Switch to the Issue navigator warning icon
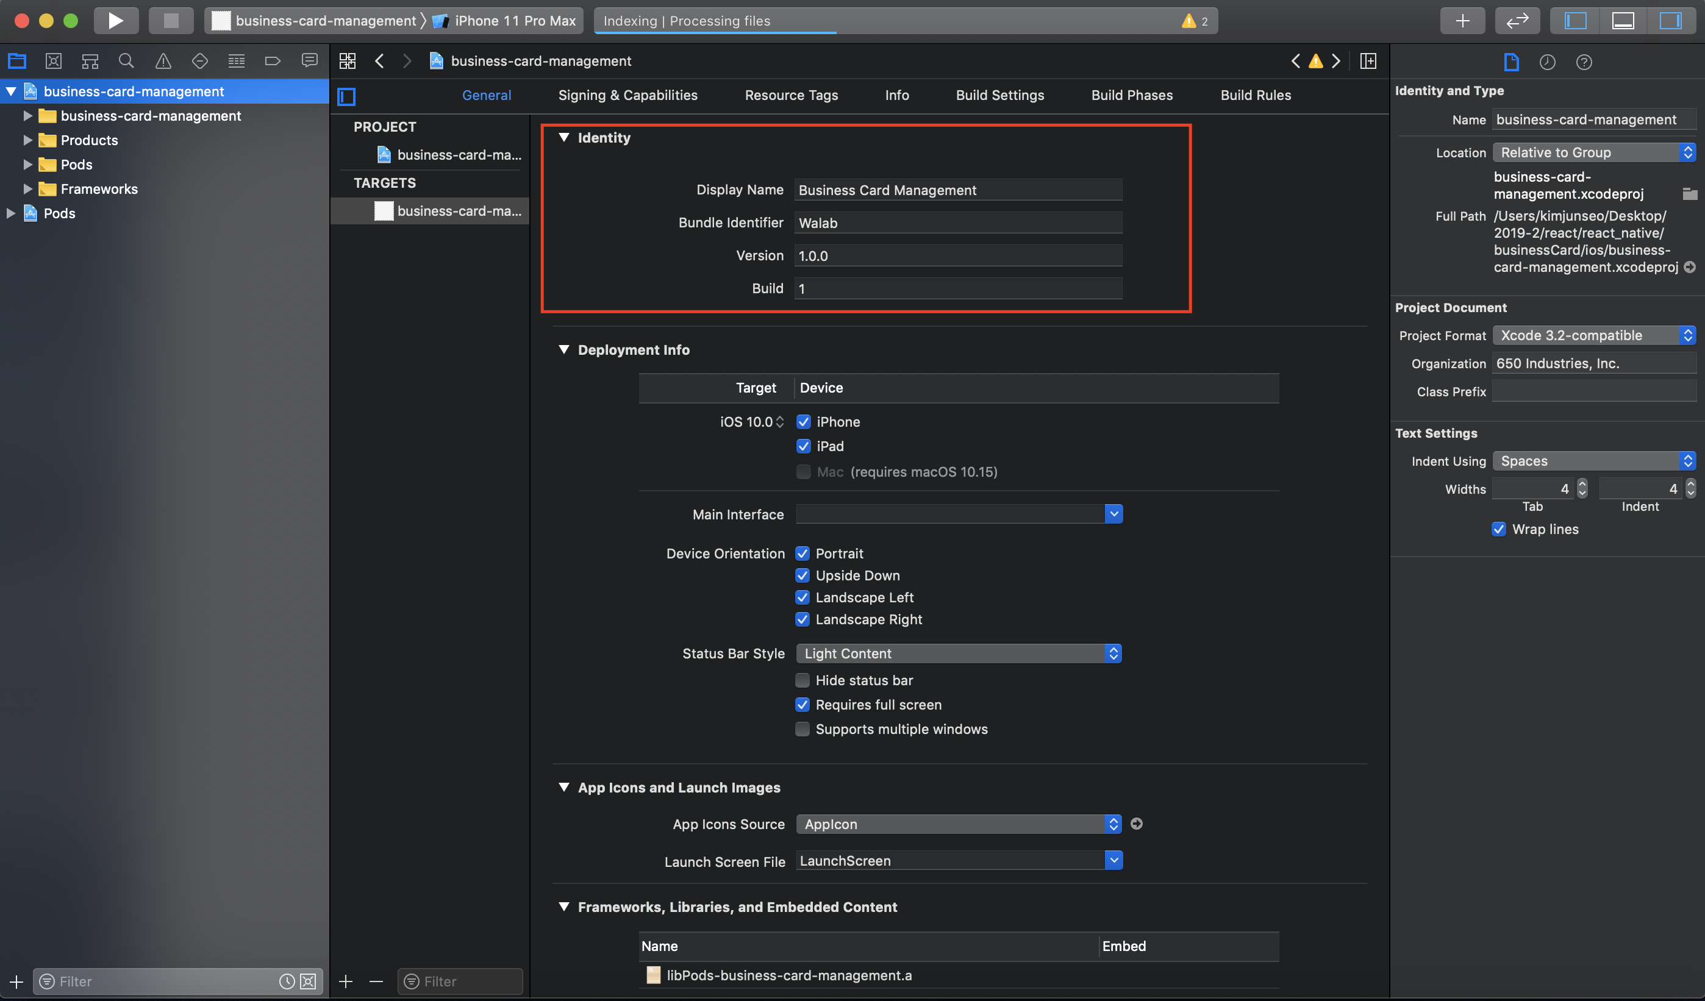Image resolution: width=1705 pixels, height=1001 pixels. pos(162,61)
